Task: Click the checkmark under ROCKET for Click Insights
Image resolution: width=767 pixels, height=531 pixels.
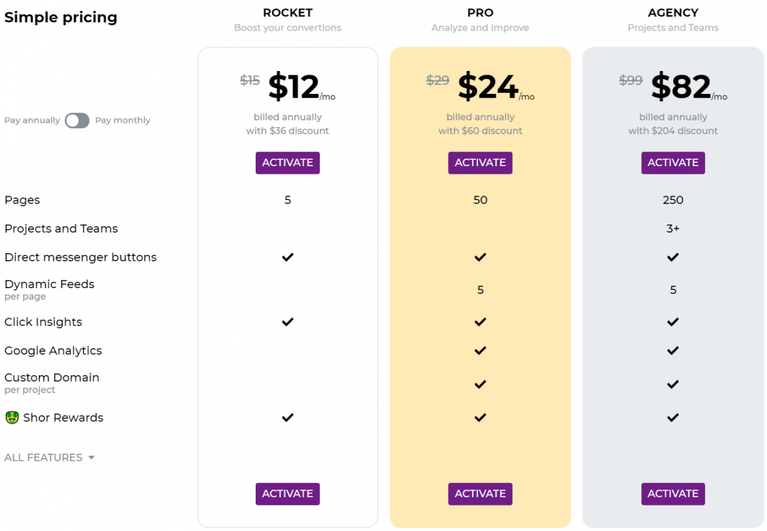Action: 288,322
